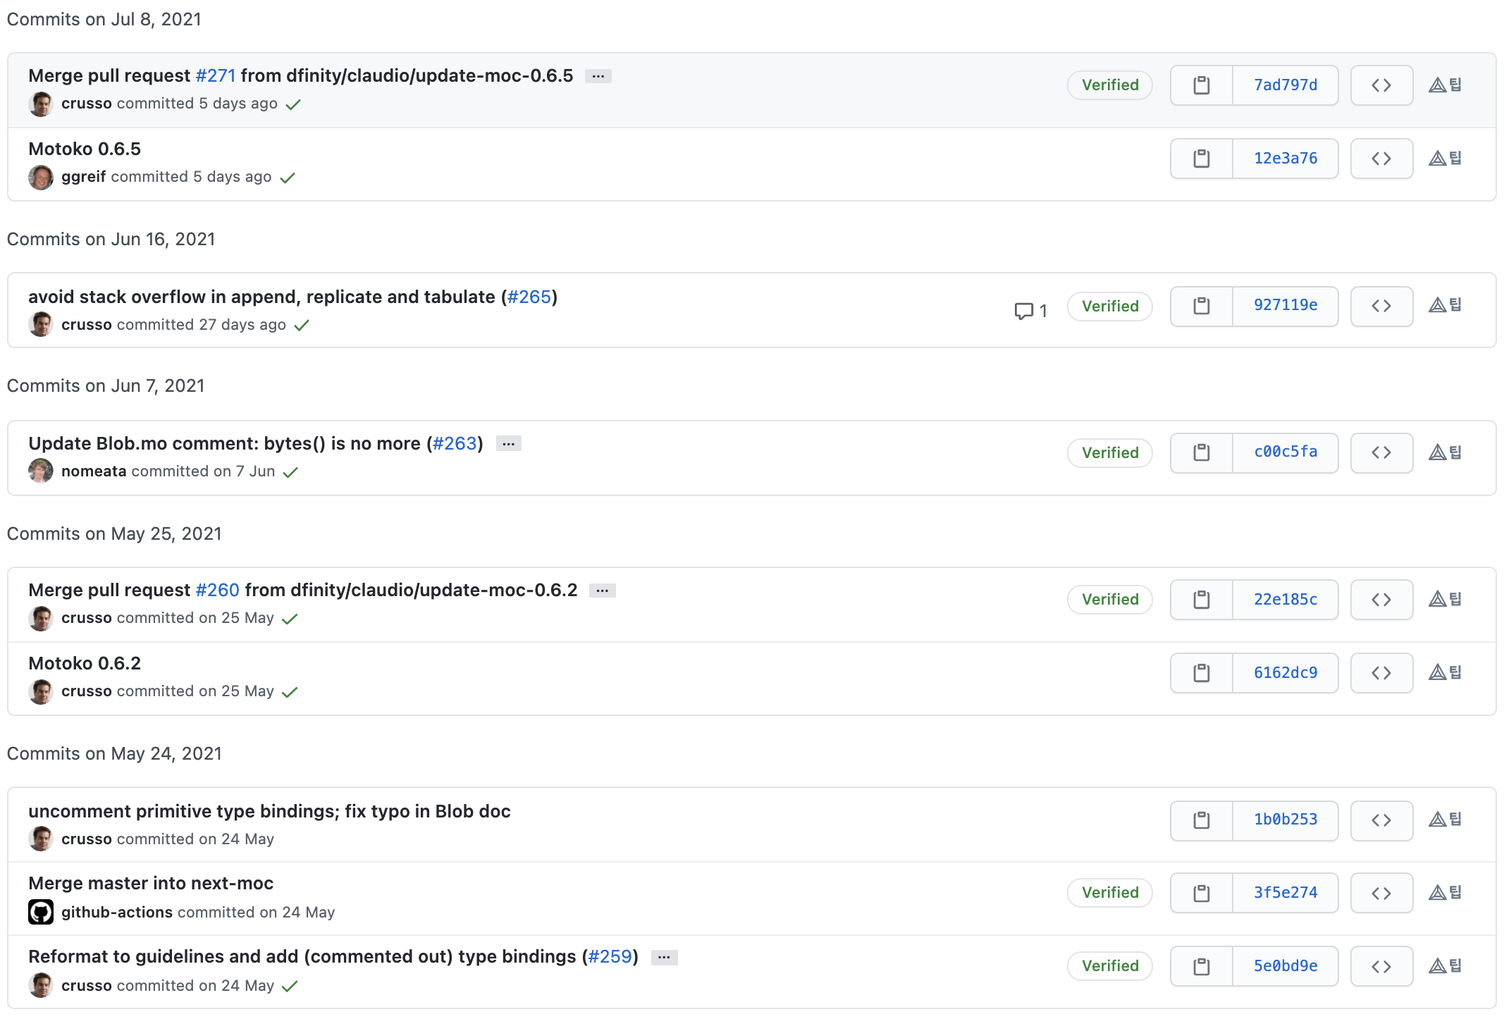Click github-actions avatar thumbnail
The height and width of the screenshot is (1019, 1504).
click(41, 912)
